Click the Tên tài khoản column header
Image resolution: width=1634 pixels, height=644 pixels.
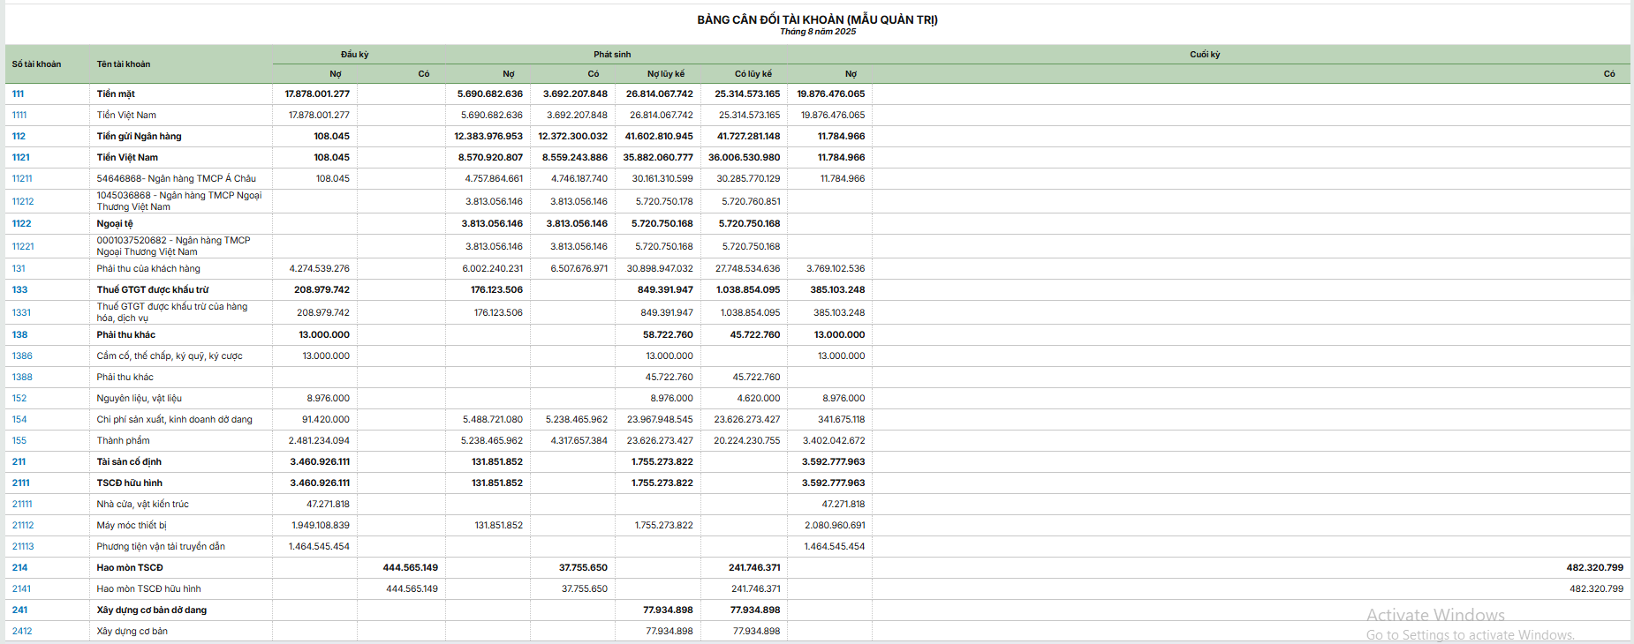pyautogui.click(x=124, y=64)
